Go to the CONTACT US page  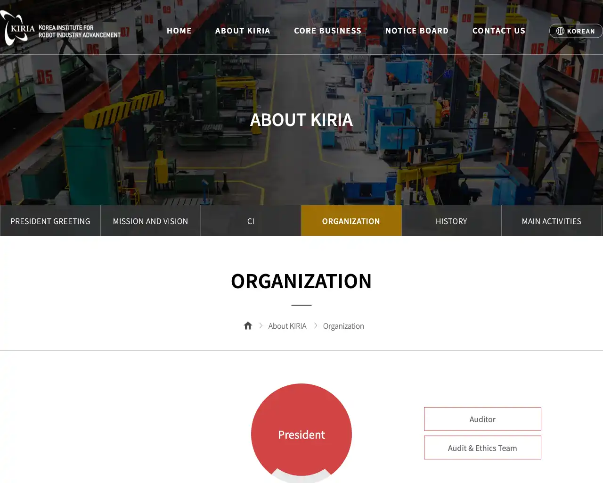(x=498, y=31)
